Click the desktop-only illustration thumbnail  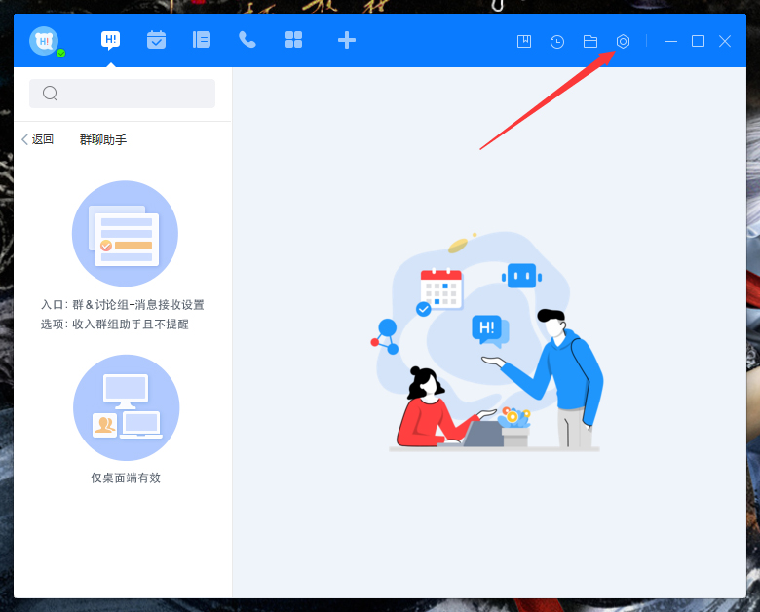[126, 407]
